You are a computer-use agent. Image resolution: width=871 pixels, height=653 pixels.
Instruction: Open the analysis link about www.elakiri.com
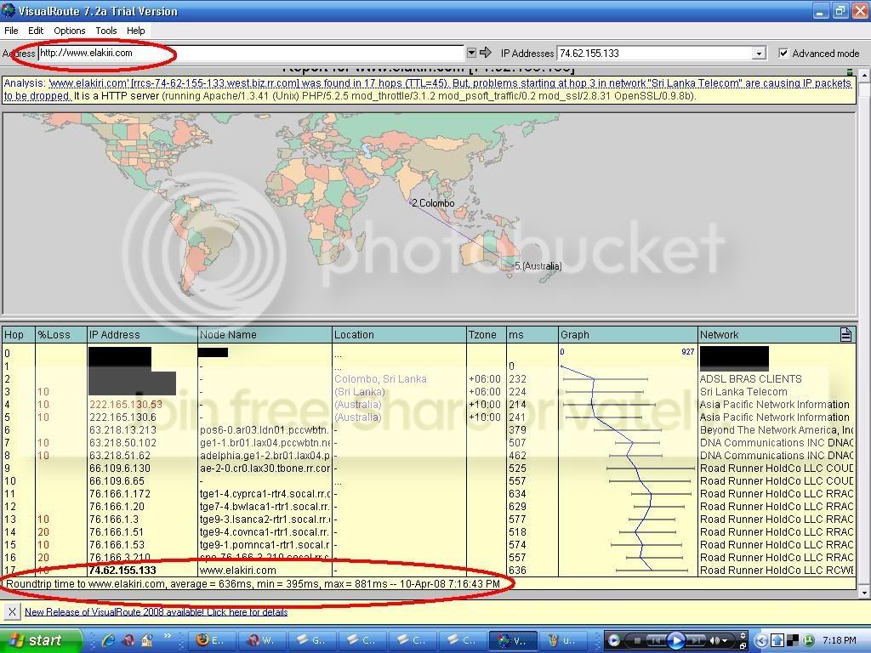pos(428,89)
